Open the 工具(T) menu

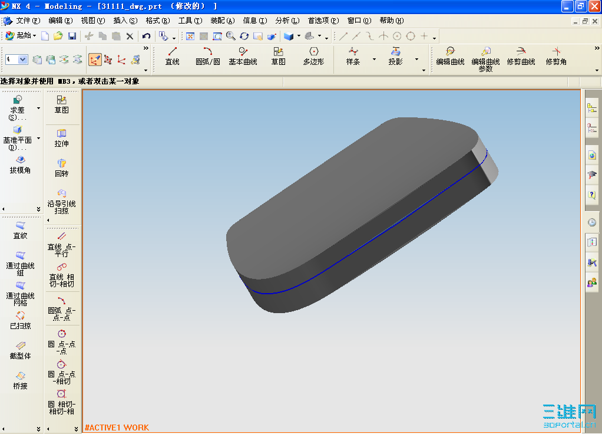pyautogui.click(x=190, y=21)
